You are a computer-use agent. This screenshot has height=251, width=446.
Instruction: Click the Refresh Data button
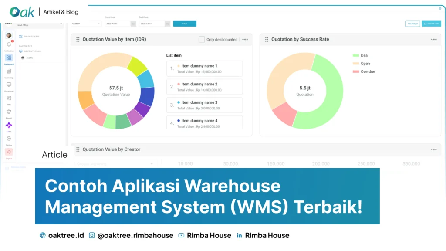pyautogui.click(x=432, y=24)
